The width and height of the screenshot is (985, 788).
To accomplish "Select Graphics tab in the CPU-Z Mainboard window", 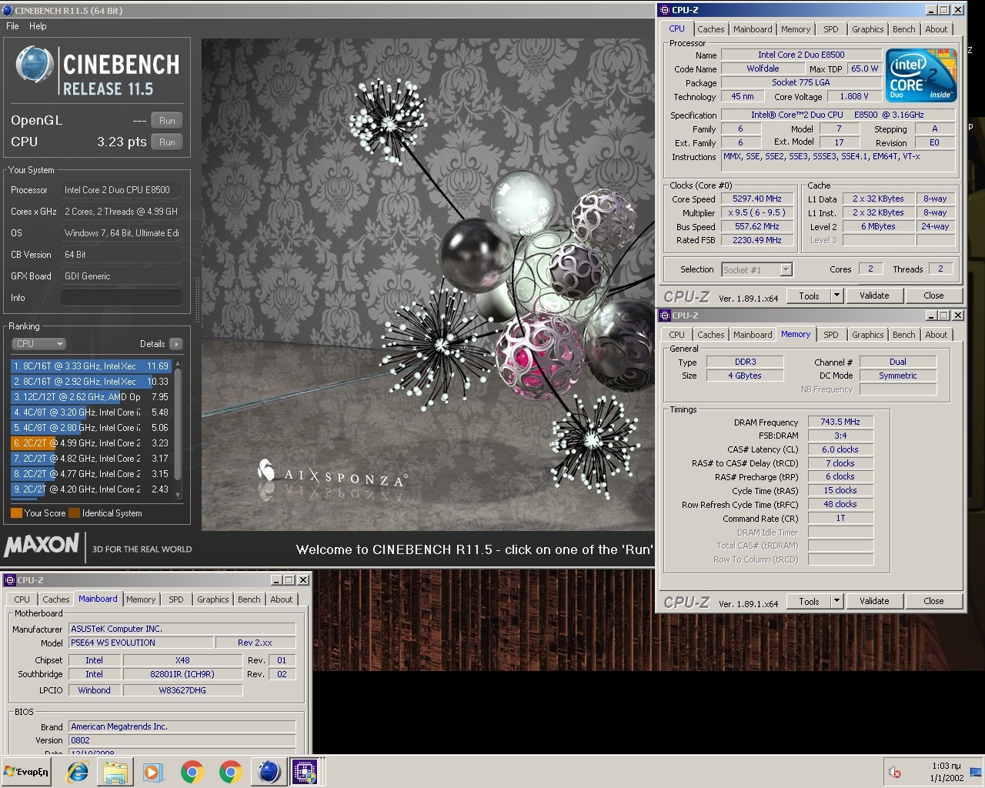I will [x=213, y=599].
